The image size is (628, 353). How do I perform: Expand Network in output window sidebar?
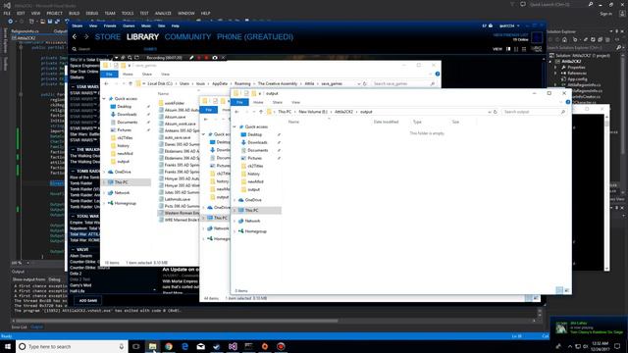point(235,221)
